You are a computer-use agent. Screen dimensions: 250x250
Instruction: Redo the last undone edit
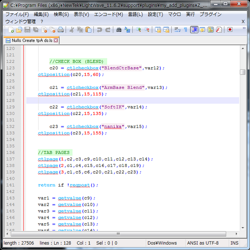(108, 30)
